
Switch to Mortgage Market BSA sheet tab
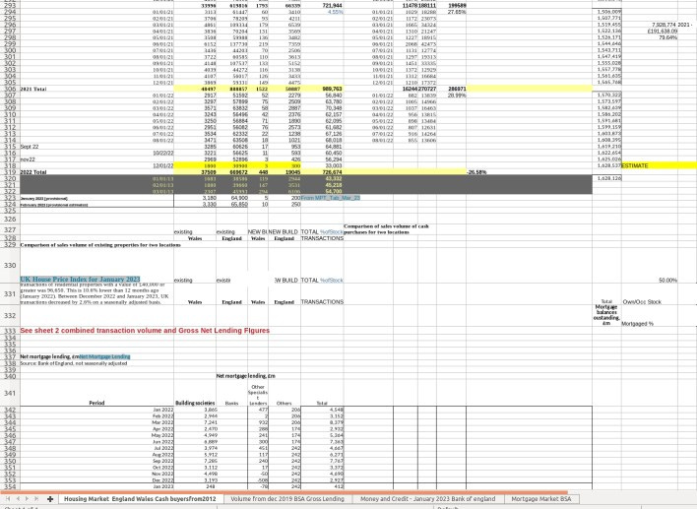coord(541,499)
